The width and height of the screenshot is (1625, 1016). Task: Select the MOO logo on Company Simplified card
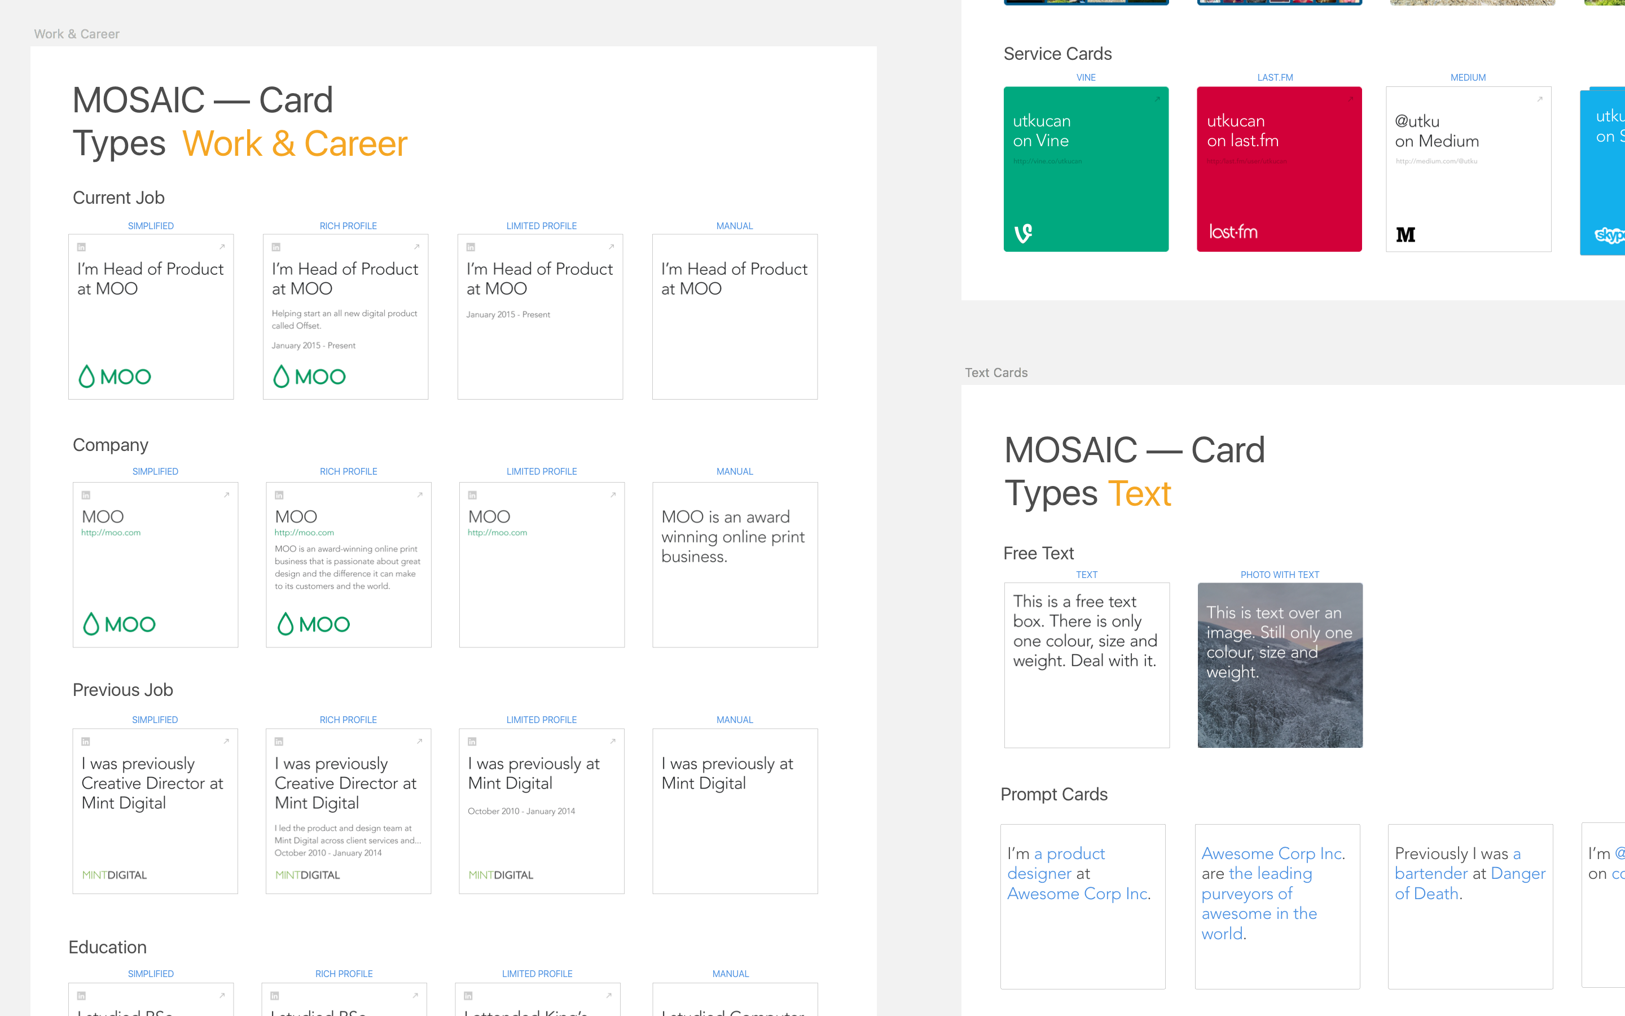coord(119,624)
